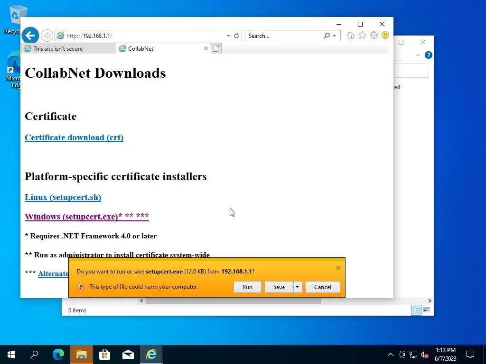
Task: Switch File Explorer to details view
Action: [416, 310]
